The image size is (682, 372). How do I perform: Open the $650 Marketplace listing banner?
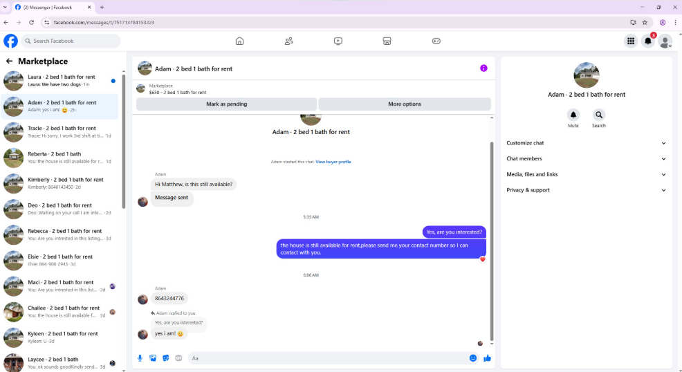(x=313, y=89)
